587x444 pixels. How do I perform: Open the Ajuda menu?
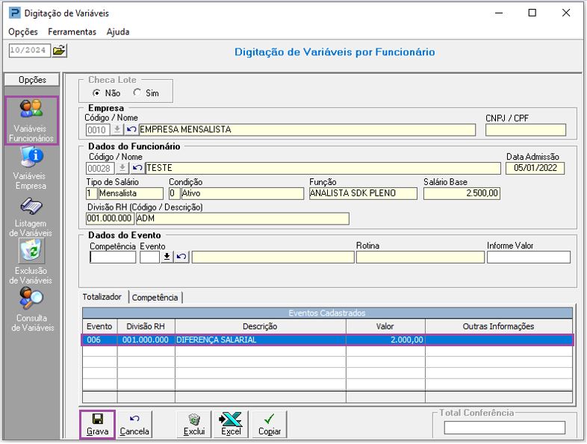point(118,32)
